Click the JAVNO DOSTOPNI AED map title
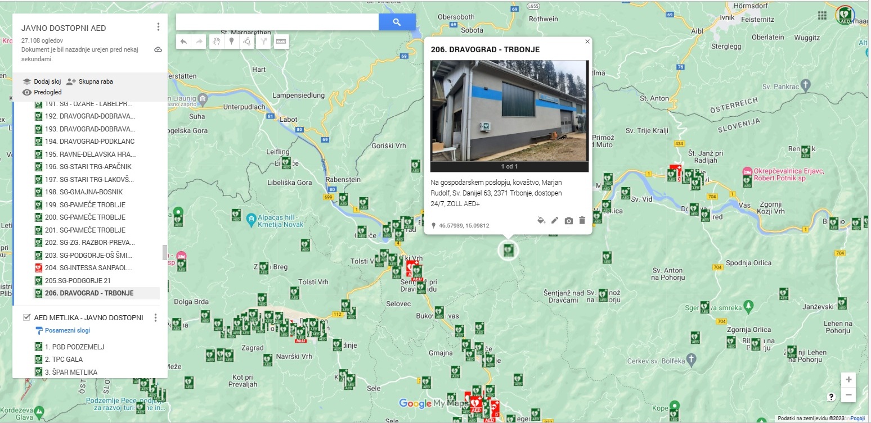871x423 pixels. [x=64, y=28]
